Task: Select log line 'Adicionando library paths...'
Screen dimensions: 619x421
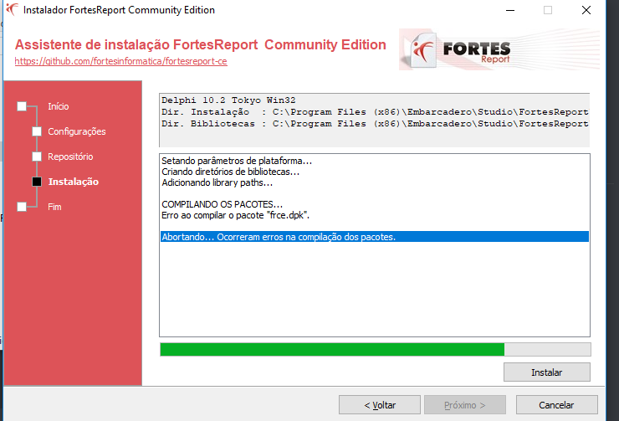Action: point(217,182)
